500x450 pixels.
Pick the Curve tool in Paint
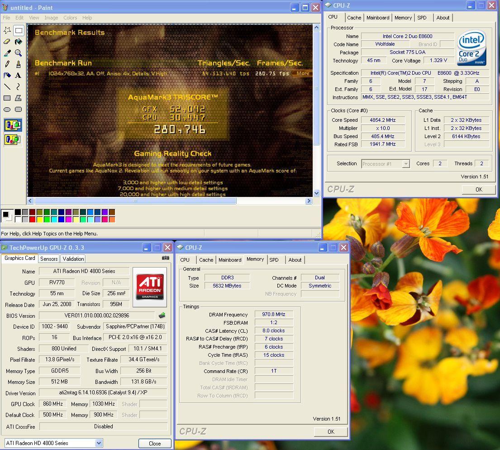[x=19, y=86]
